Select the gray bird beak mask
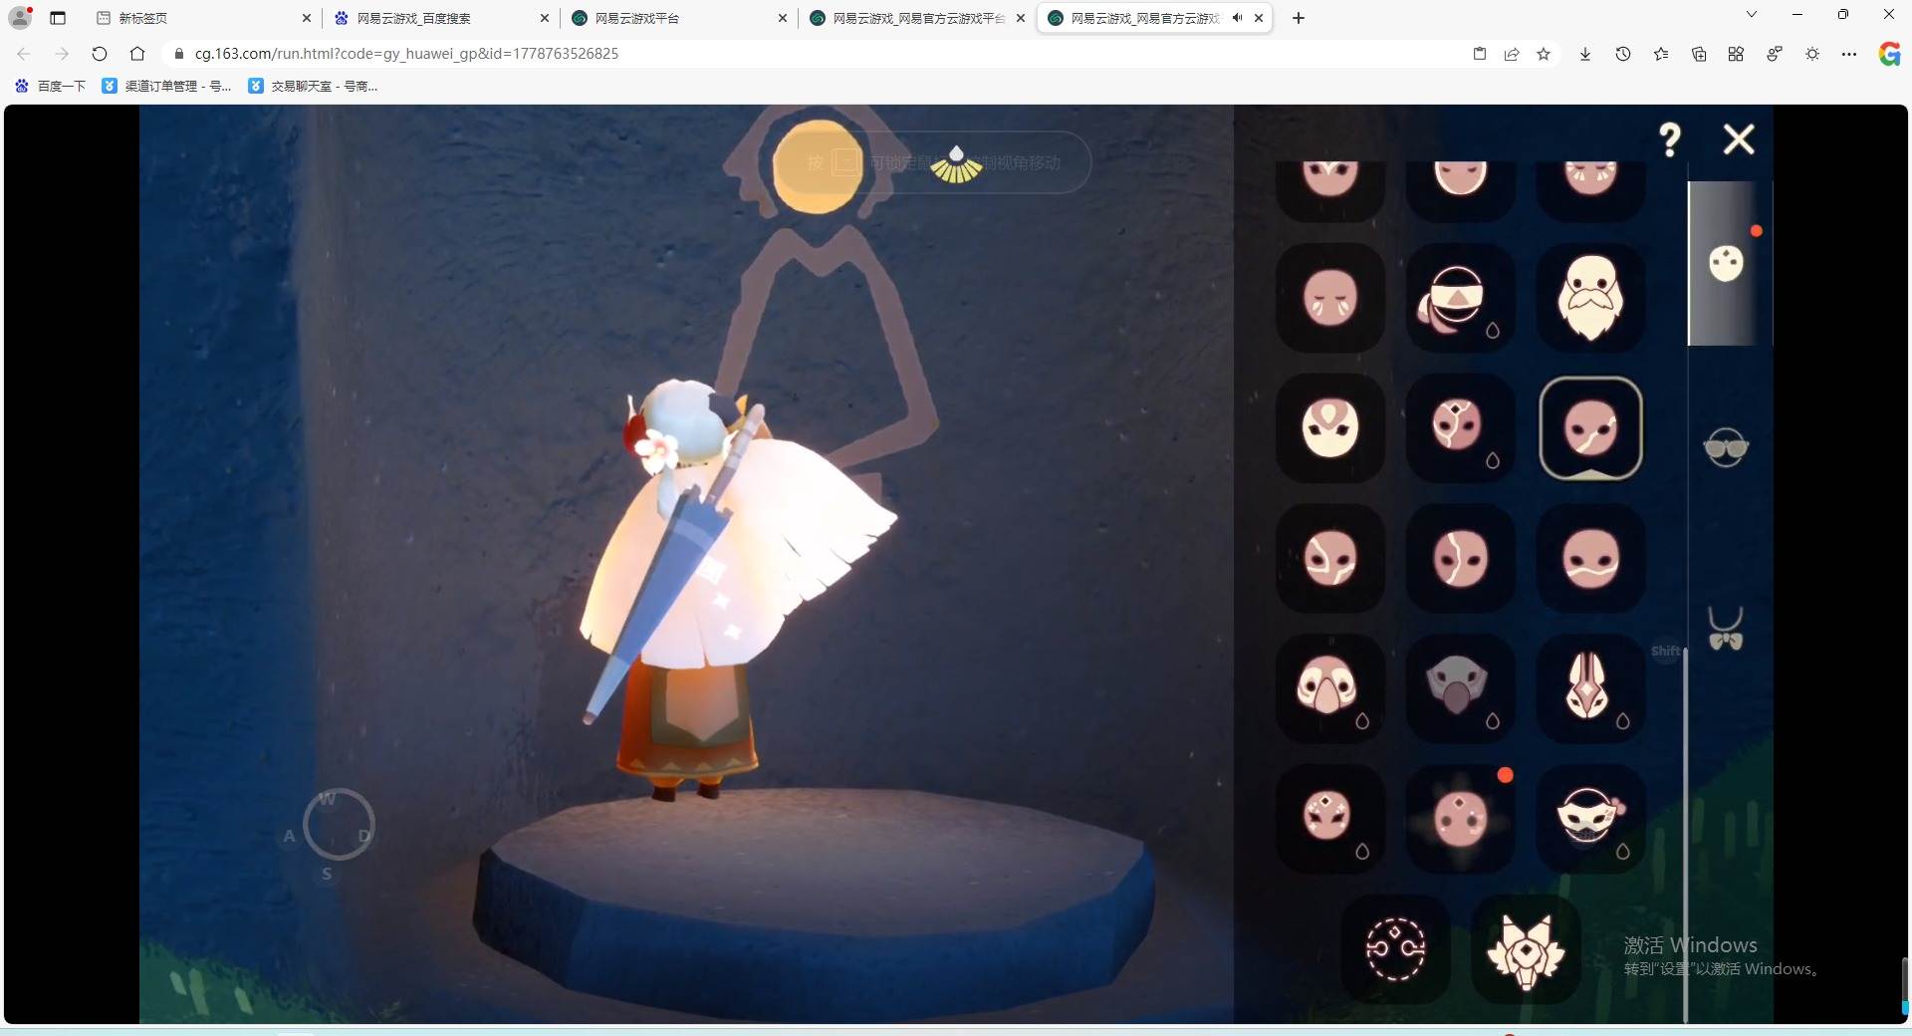 pos(1460,688)
